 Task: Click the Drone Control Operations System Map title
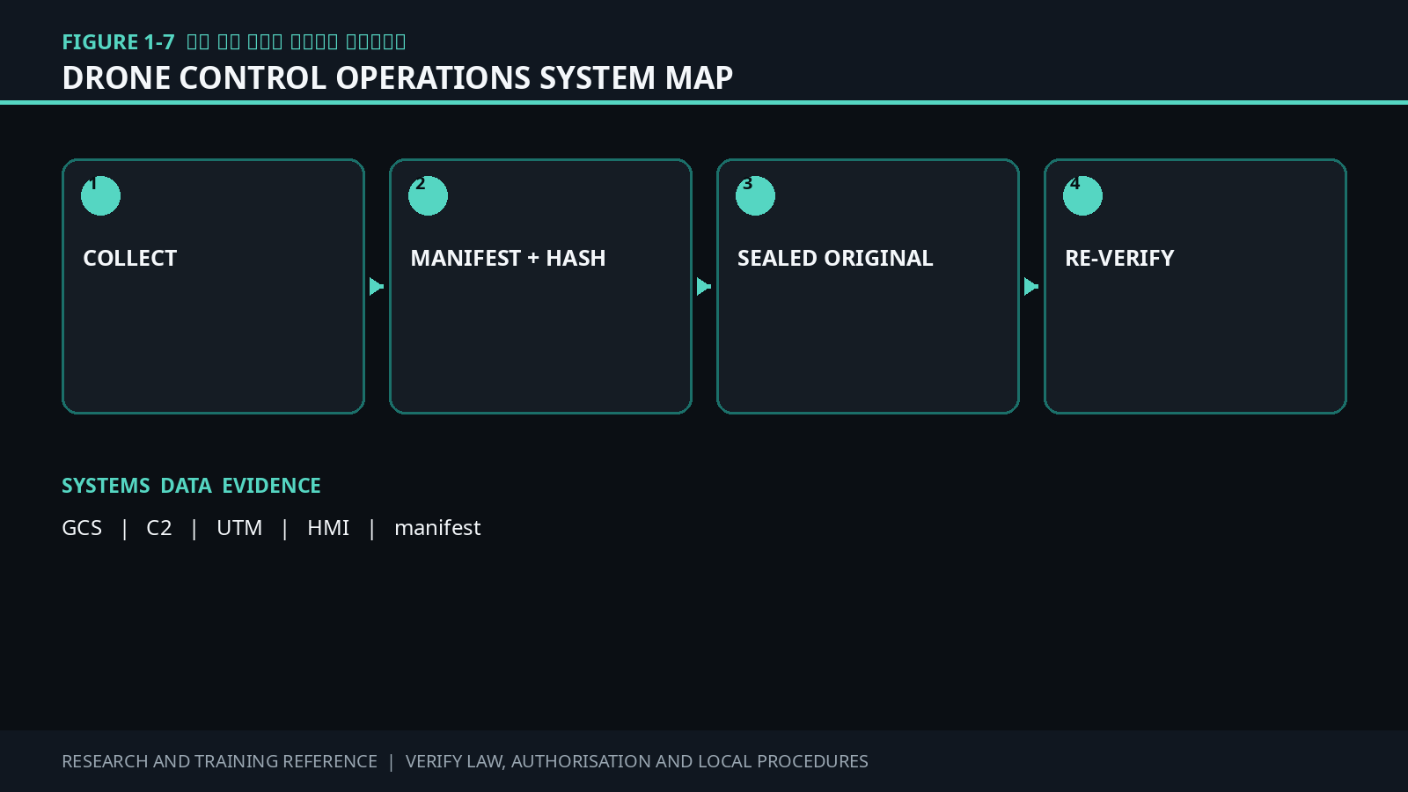pyautogui.click(x=398, y=77)
